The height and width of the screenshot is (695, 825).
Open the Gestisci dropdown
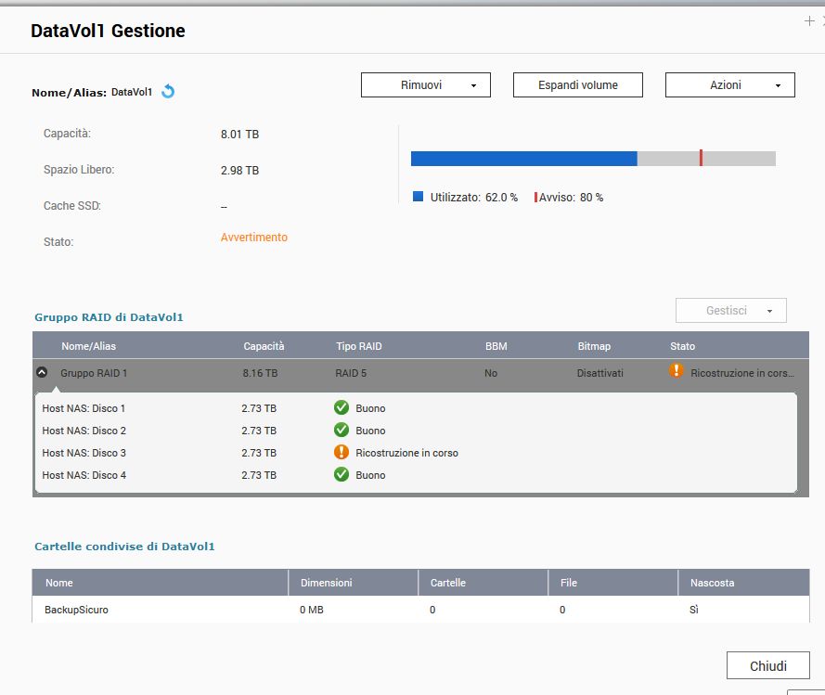(731, 311)
